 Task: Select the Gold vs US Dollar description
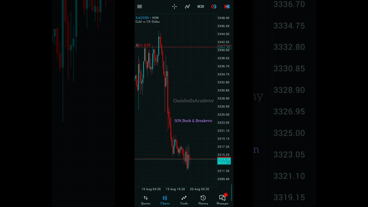148,22
